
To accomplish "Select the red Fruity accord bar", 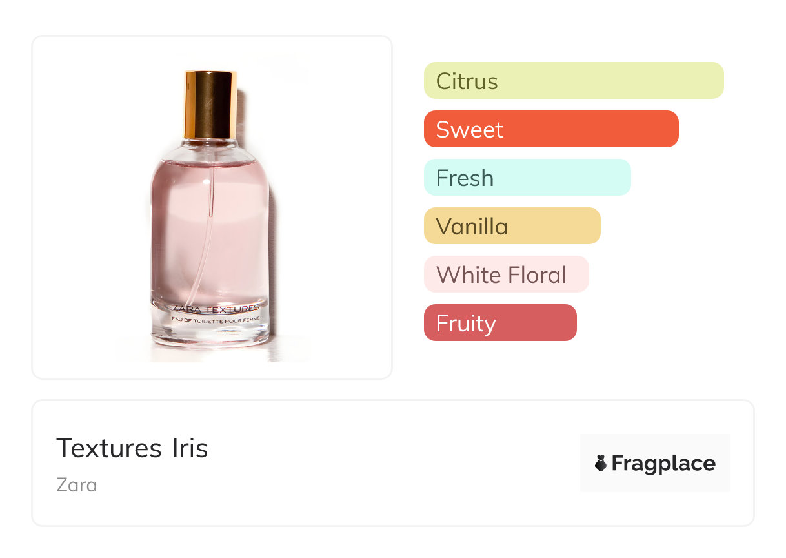I will pyautogui.click(x=499, y=323).
